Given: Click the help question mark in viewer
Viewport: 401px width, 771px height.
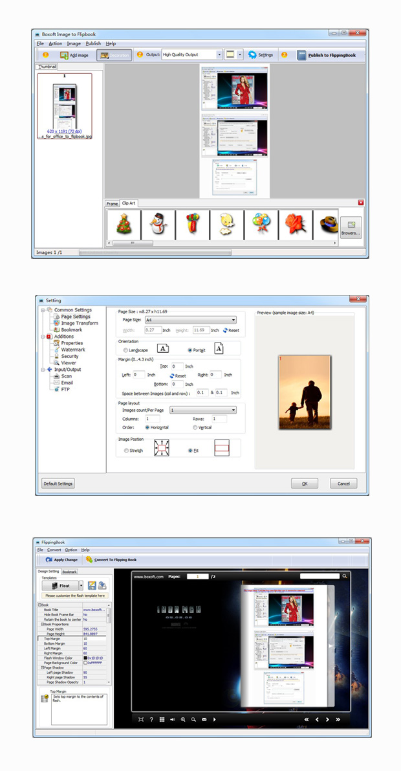Looking at the screenshot, I should coord(151,719).
